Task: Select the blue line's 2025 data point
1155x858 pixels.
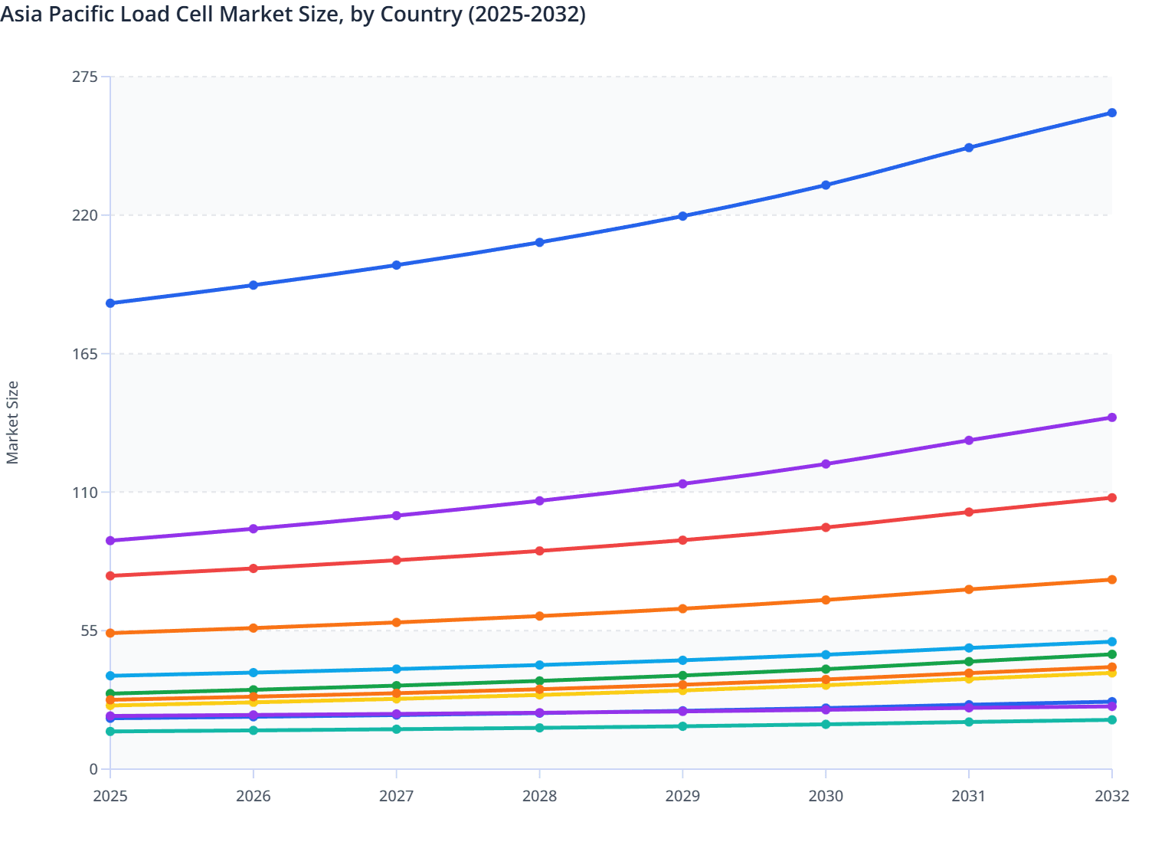Action: (x=110, y=304)
